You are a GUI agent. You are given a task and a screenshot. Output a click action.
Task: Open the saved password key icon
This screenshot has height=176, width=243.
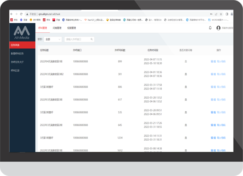coord(211,14)
